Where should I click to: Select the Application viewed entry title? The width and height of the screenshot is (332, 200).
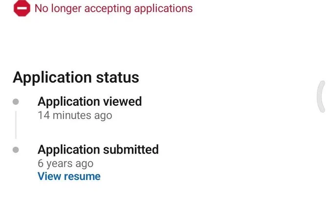click(x=90, y=101)
